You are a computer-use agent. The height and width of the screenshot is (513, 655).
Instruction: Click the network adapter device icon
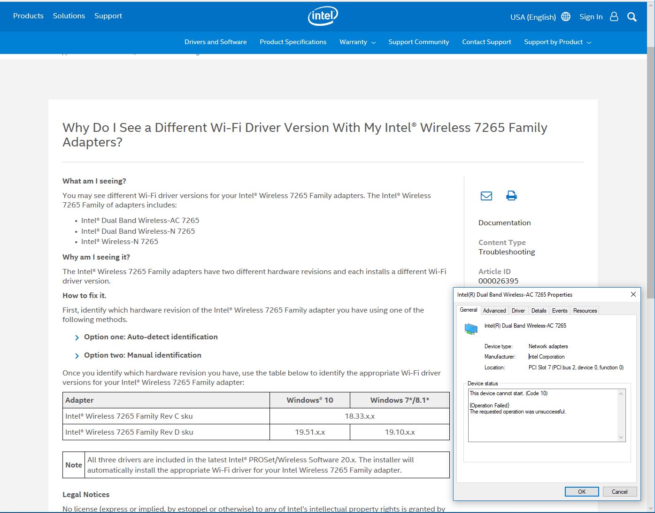470,329
